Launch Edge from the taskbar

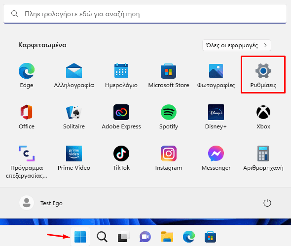(x=189, y=237)
